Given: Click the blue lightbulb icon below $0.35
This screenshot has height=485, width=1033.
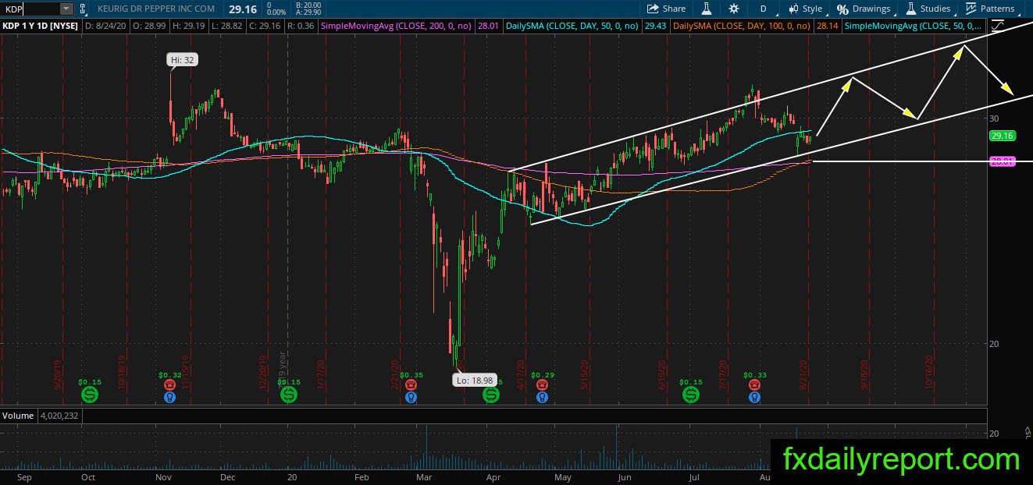Looking at the screenshot, I should (x=411, y=397).
